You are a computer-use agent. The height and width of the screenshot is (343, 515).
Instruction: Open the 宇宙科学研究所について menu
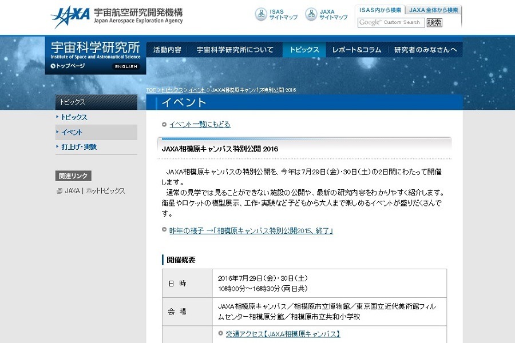click(x=235, y=50)
